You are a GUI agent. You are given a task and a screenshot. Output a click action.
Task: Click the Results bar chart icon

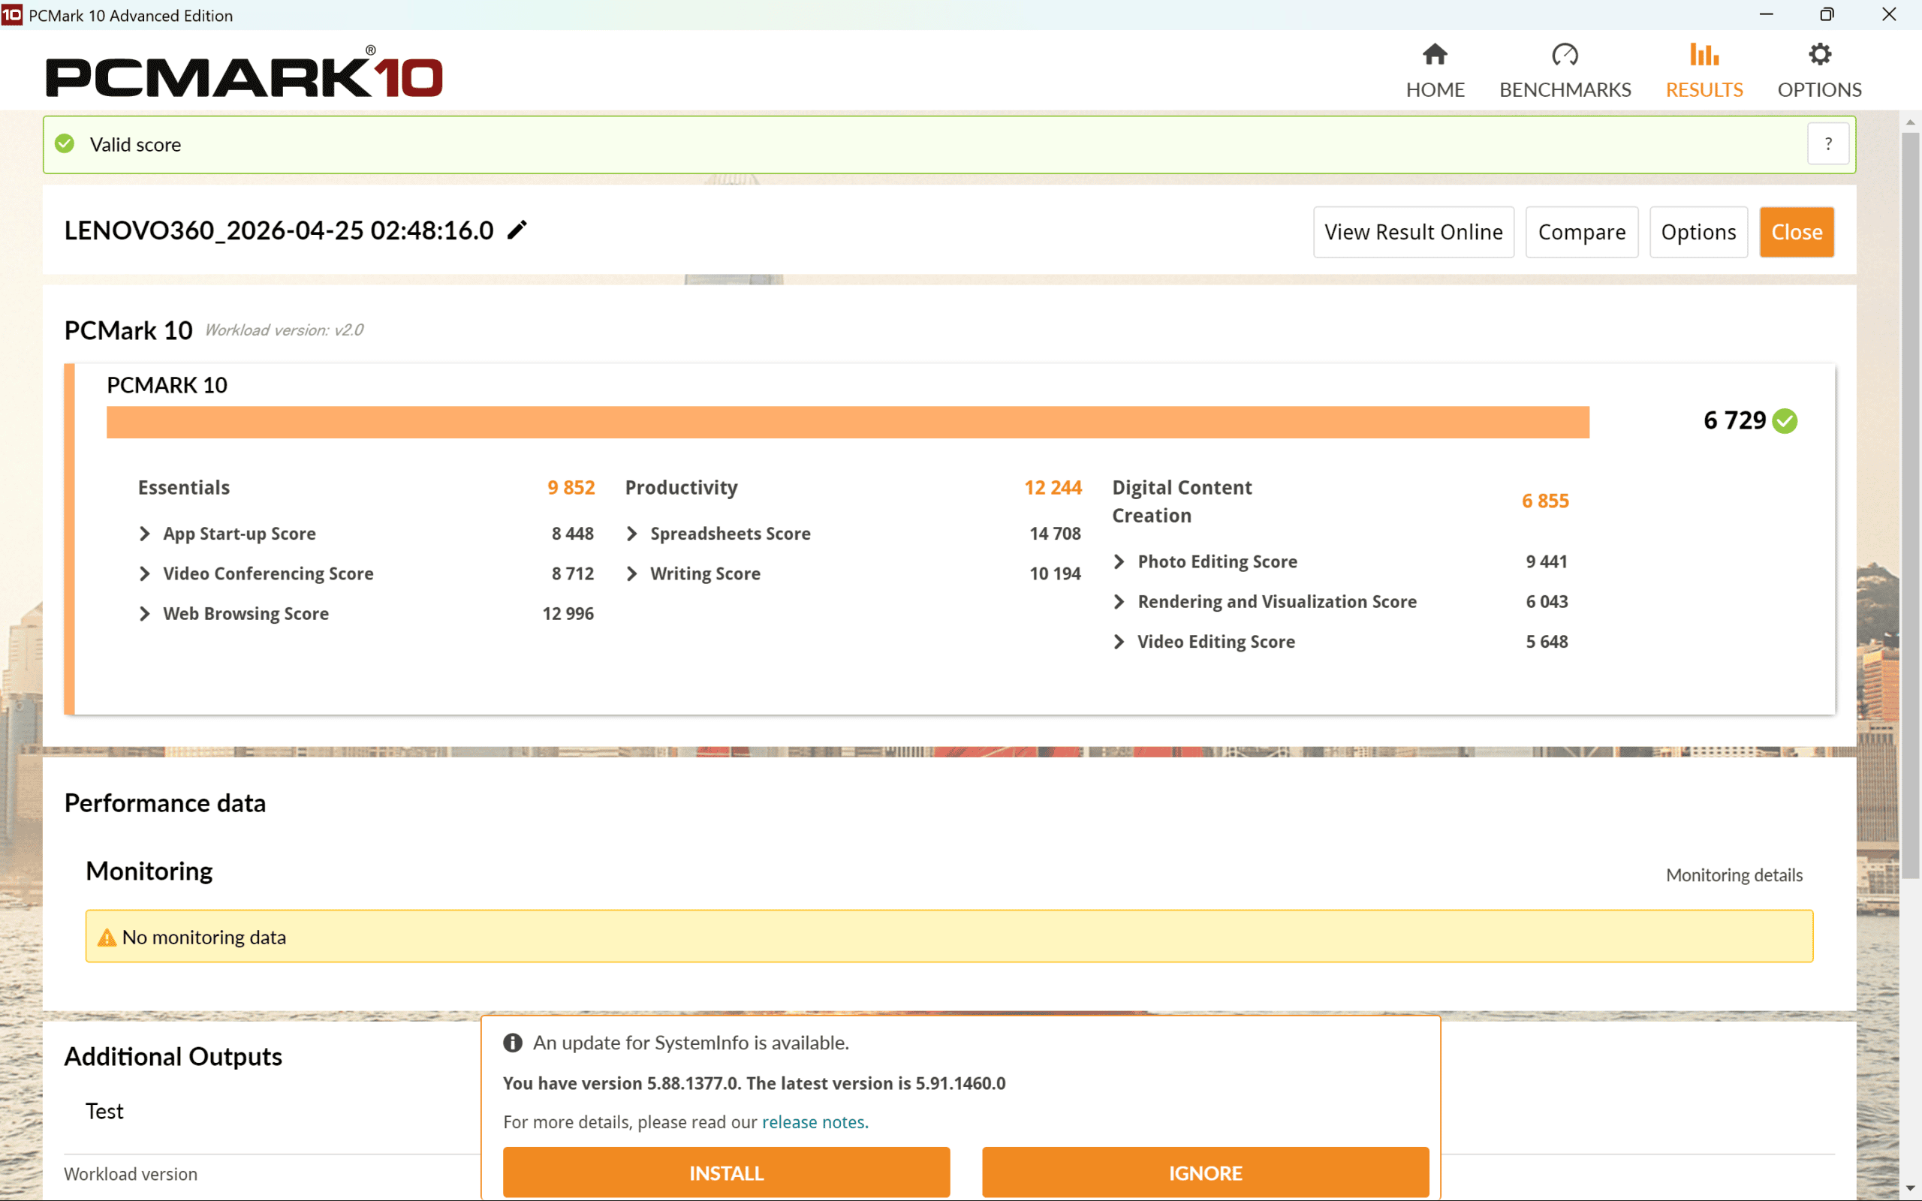coord(1704,54)
